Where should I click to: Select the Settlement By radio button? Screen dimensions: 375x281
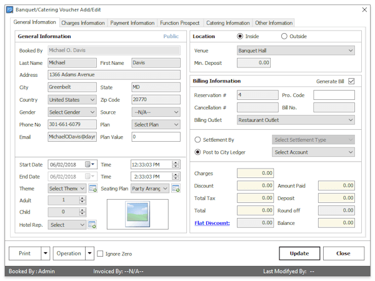pos(197,139)
